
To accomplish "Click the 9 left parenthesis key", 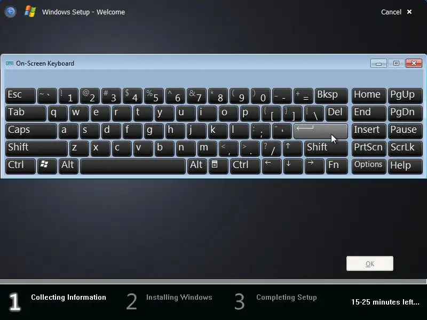I will (x=239, y=96).
